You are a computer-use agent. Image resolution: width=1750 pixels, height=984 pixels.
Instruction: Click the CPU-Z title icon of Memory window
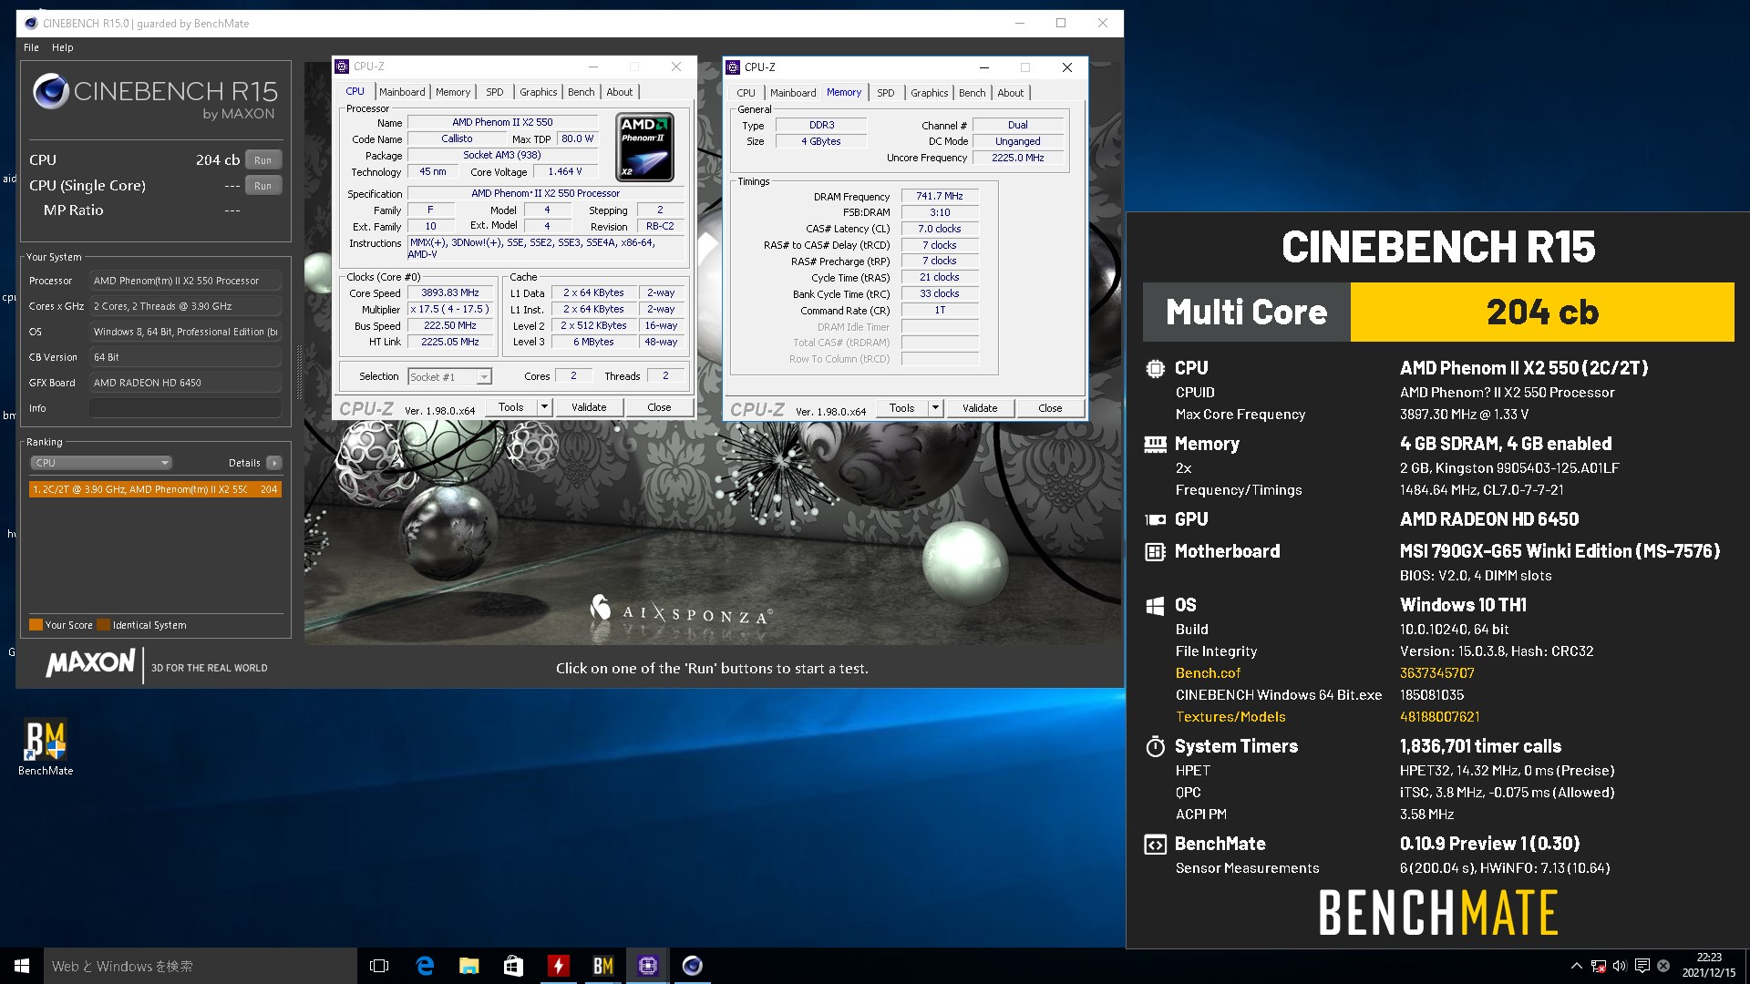pyautogui.click(x=732, y=67)
